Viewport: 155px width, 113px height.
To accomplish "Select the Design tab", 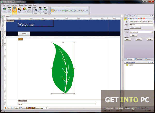I will pos(8,108).
